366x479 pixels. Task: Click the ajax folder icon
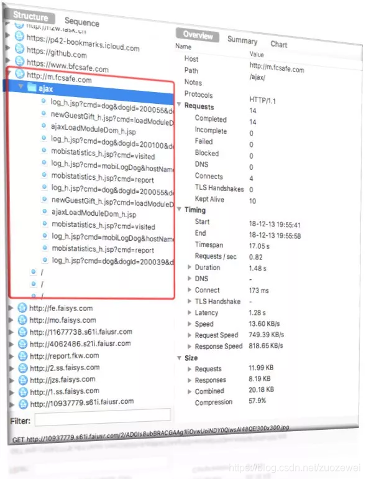[32, 87]
